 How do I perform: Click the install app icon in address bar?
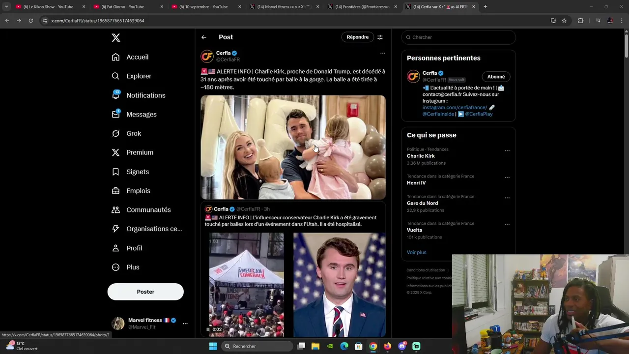tap(553, 21)
